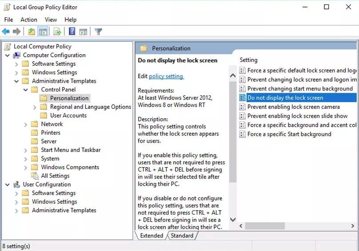
Task: Open Help via the question mark icon
Action: [x=72, y=32]
